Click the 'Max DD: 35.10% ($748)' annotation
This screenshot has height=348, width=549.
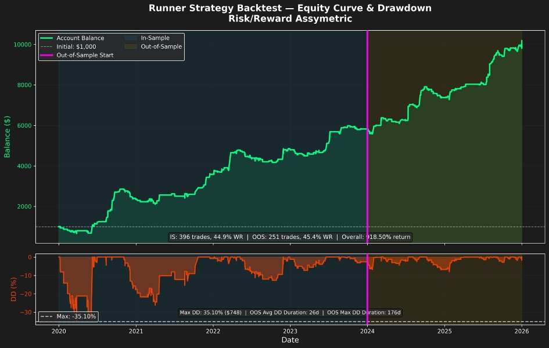point(210,313)
